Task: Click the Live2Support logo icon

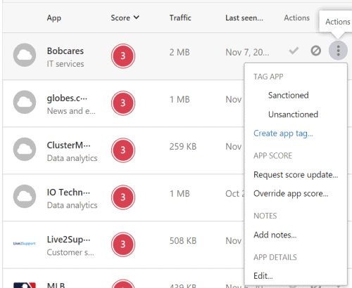Action: pos(25,244)
